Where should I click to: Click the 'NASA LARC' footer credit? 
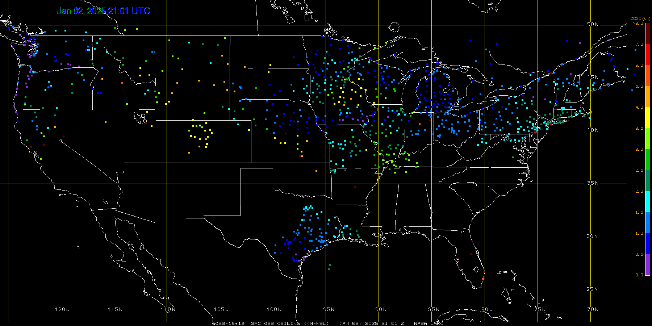point(429,323)
